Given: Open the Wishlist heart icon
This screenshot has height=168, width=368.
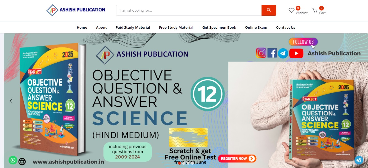Looking at the screenshot, I should [292, 10].
